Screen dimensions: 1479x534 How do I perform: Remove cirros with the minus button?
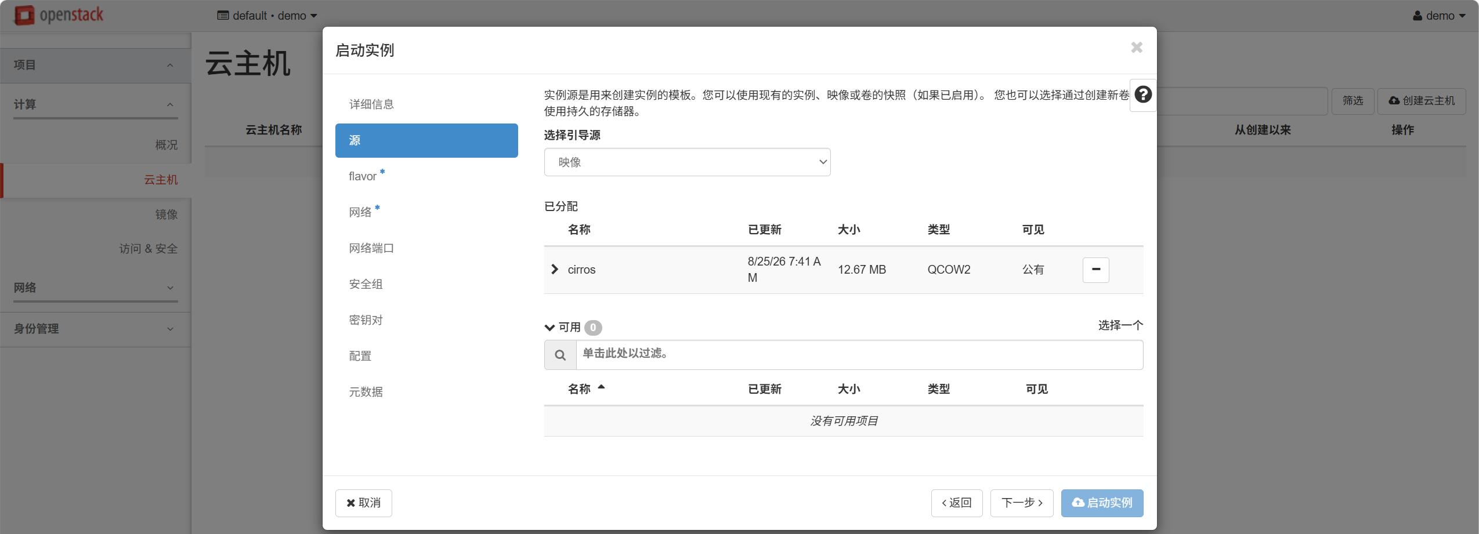click(1095, 270)
